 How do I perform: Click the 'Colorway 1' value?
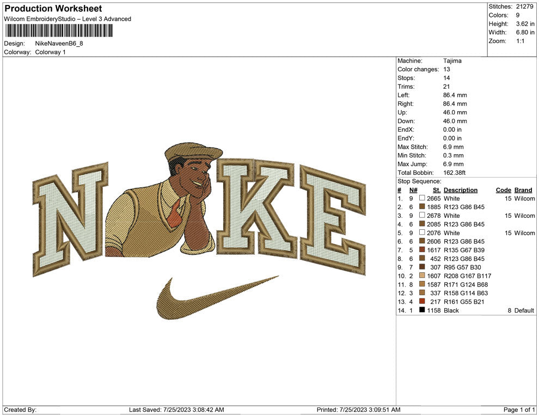(x=50, y=52)
